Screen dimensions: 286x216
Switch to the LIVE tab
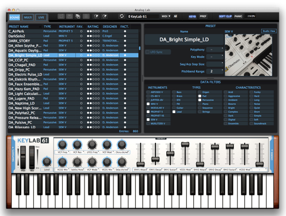(41, 17)
